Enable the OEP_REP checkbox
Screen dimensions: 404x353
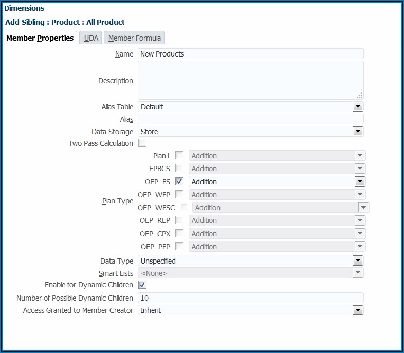179,220
